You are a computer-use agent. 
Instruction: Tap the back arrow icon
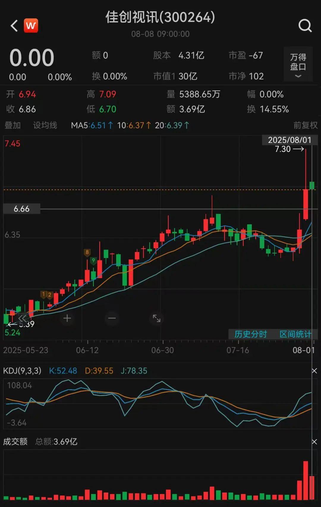coord(14,26)
